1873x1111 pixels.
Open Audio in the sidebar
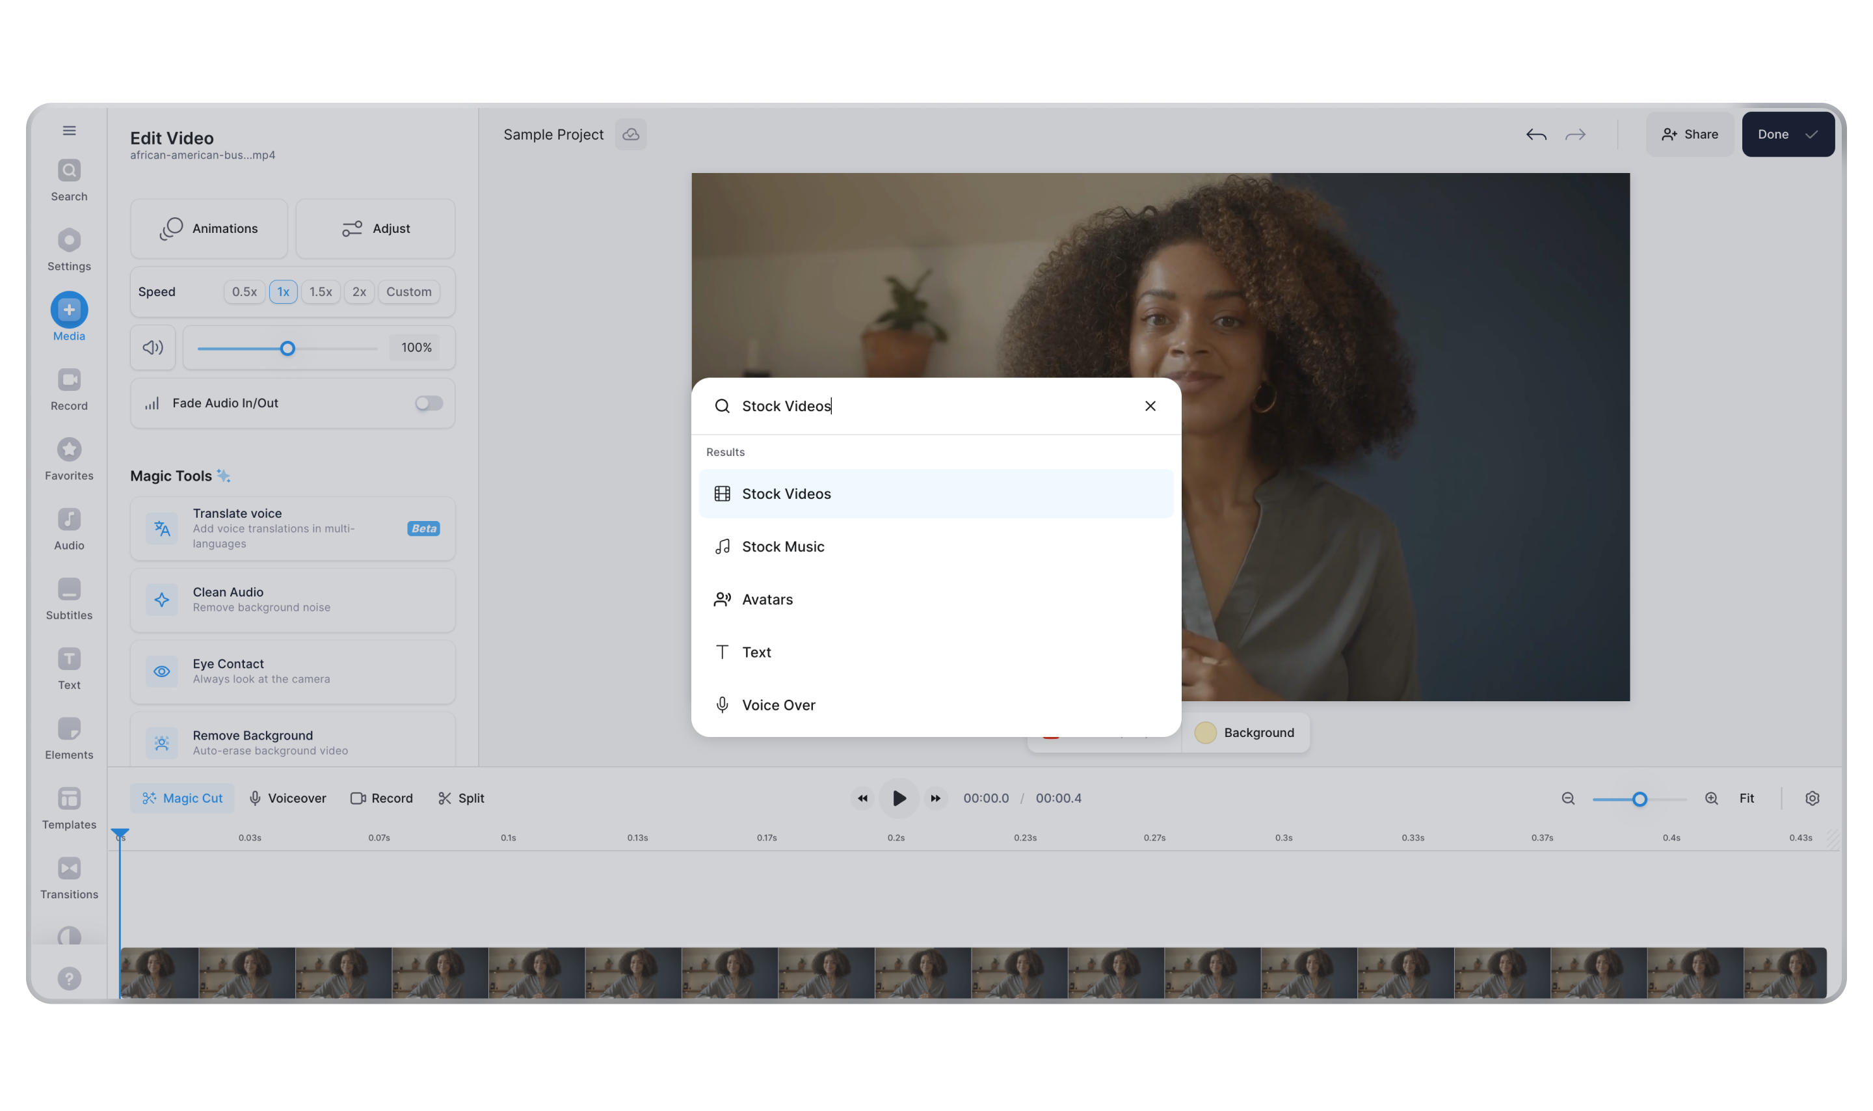tap(69, 529)
